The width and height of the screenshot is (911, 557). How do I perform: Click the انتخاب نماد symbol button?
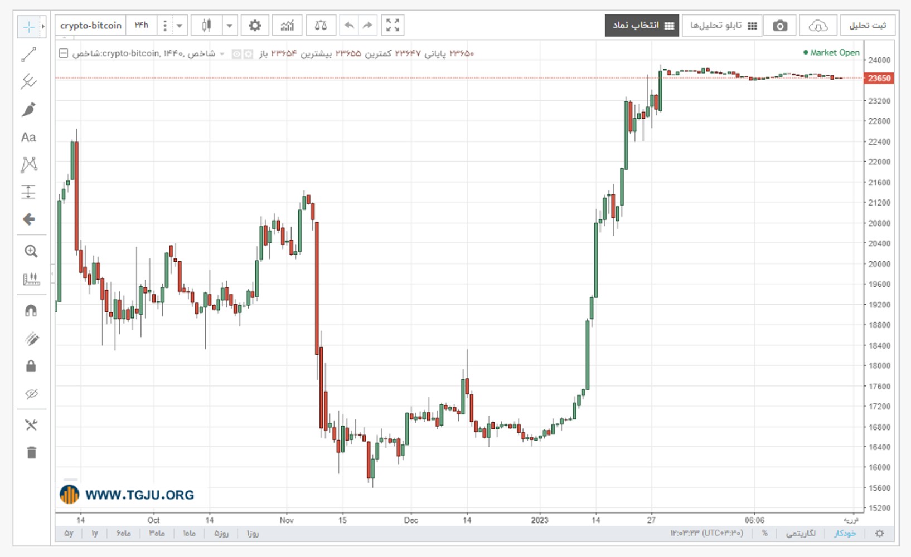click(x=642, y=26)
